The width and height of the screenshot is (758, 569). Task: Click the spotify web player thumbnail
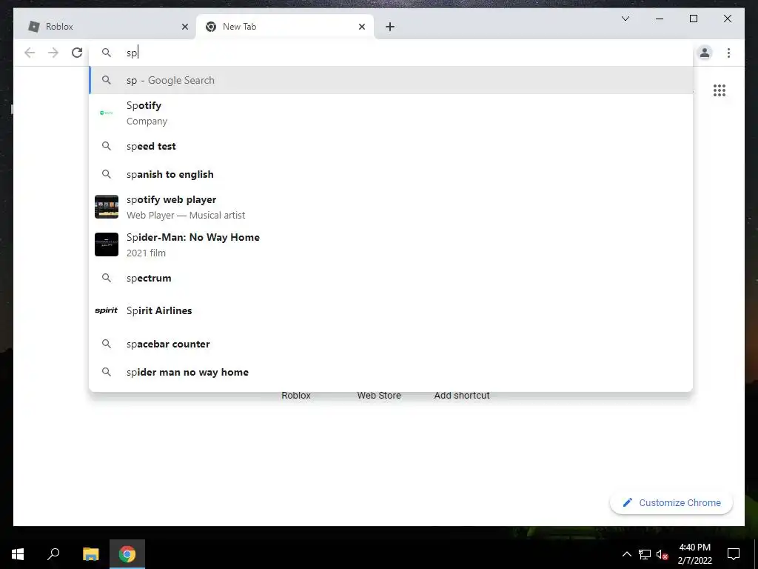pos(107,207)
